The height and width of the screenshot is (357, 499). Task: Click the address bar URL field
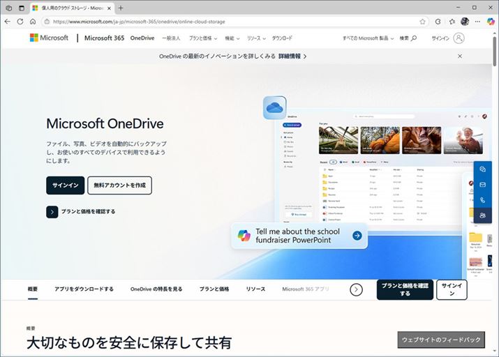[234, 22]
